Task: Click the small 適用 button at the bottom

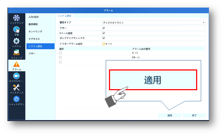Action: pyautogui.click(x=170, y=115)
